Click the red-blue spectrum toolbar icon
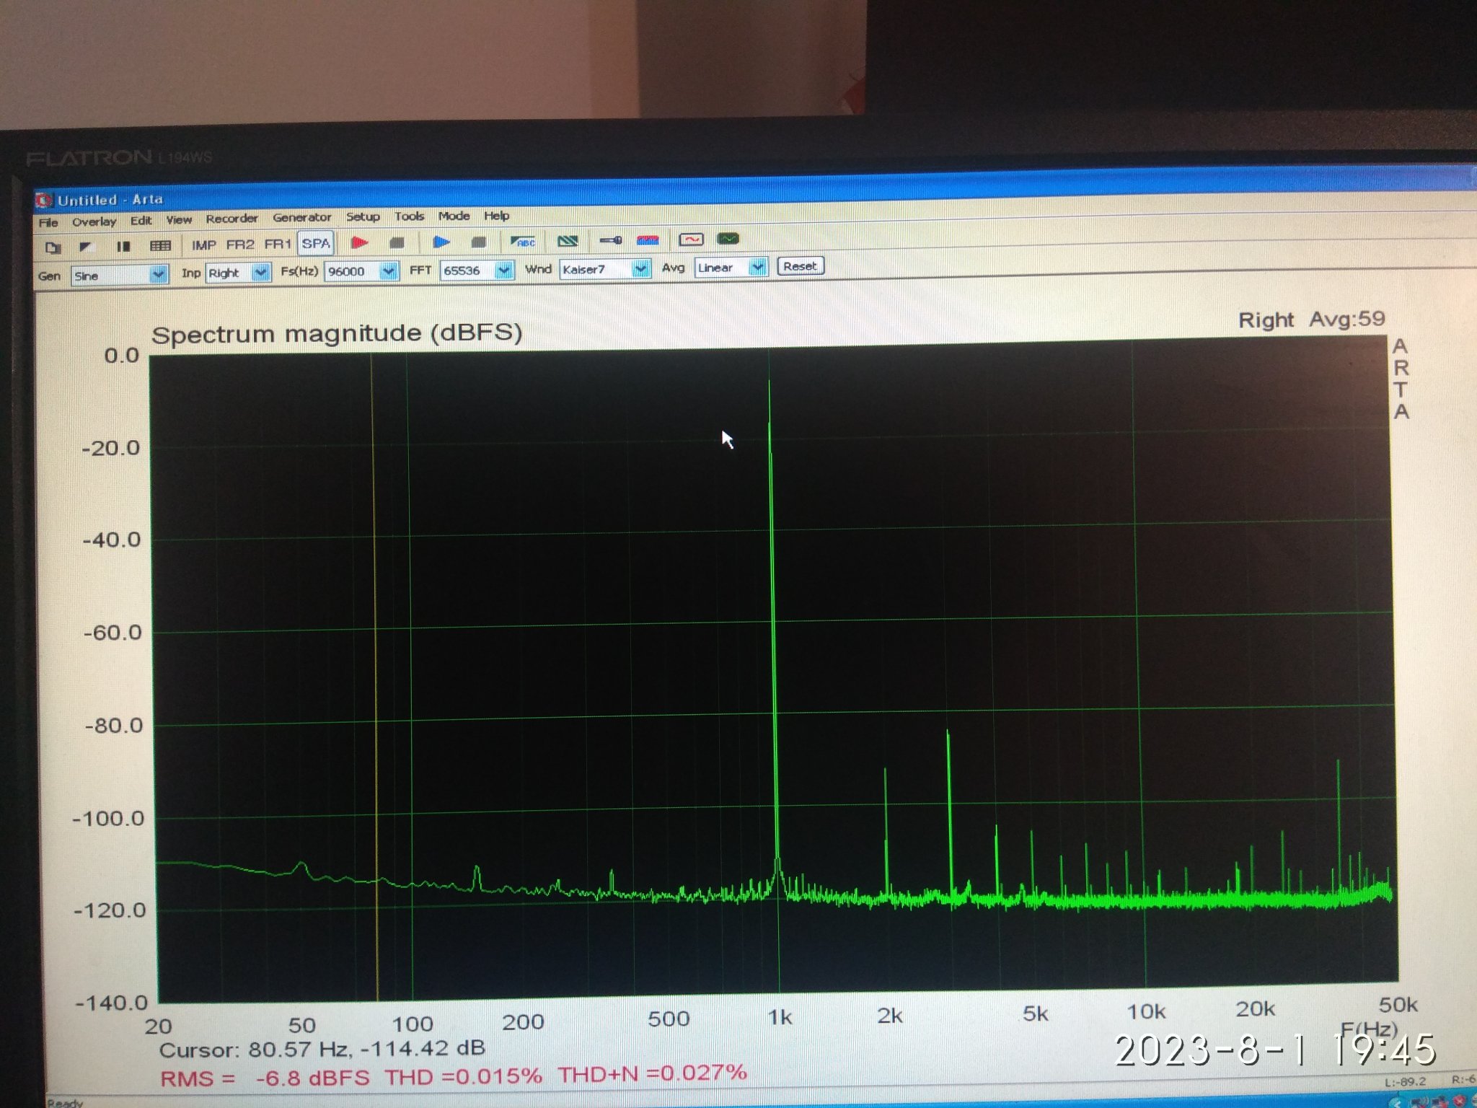 (648, 239)
